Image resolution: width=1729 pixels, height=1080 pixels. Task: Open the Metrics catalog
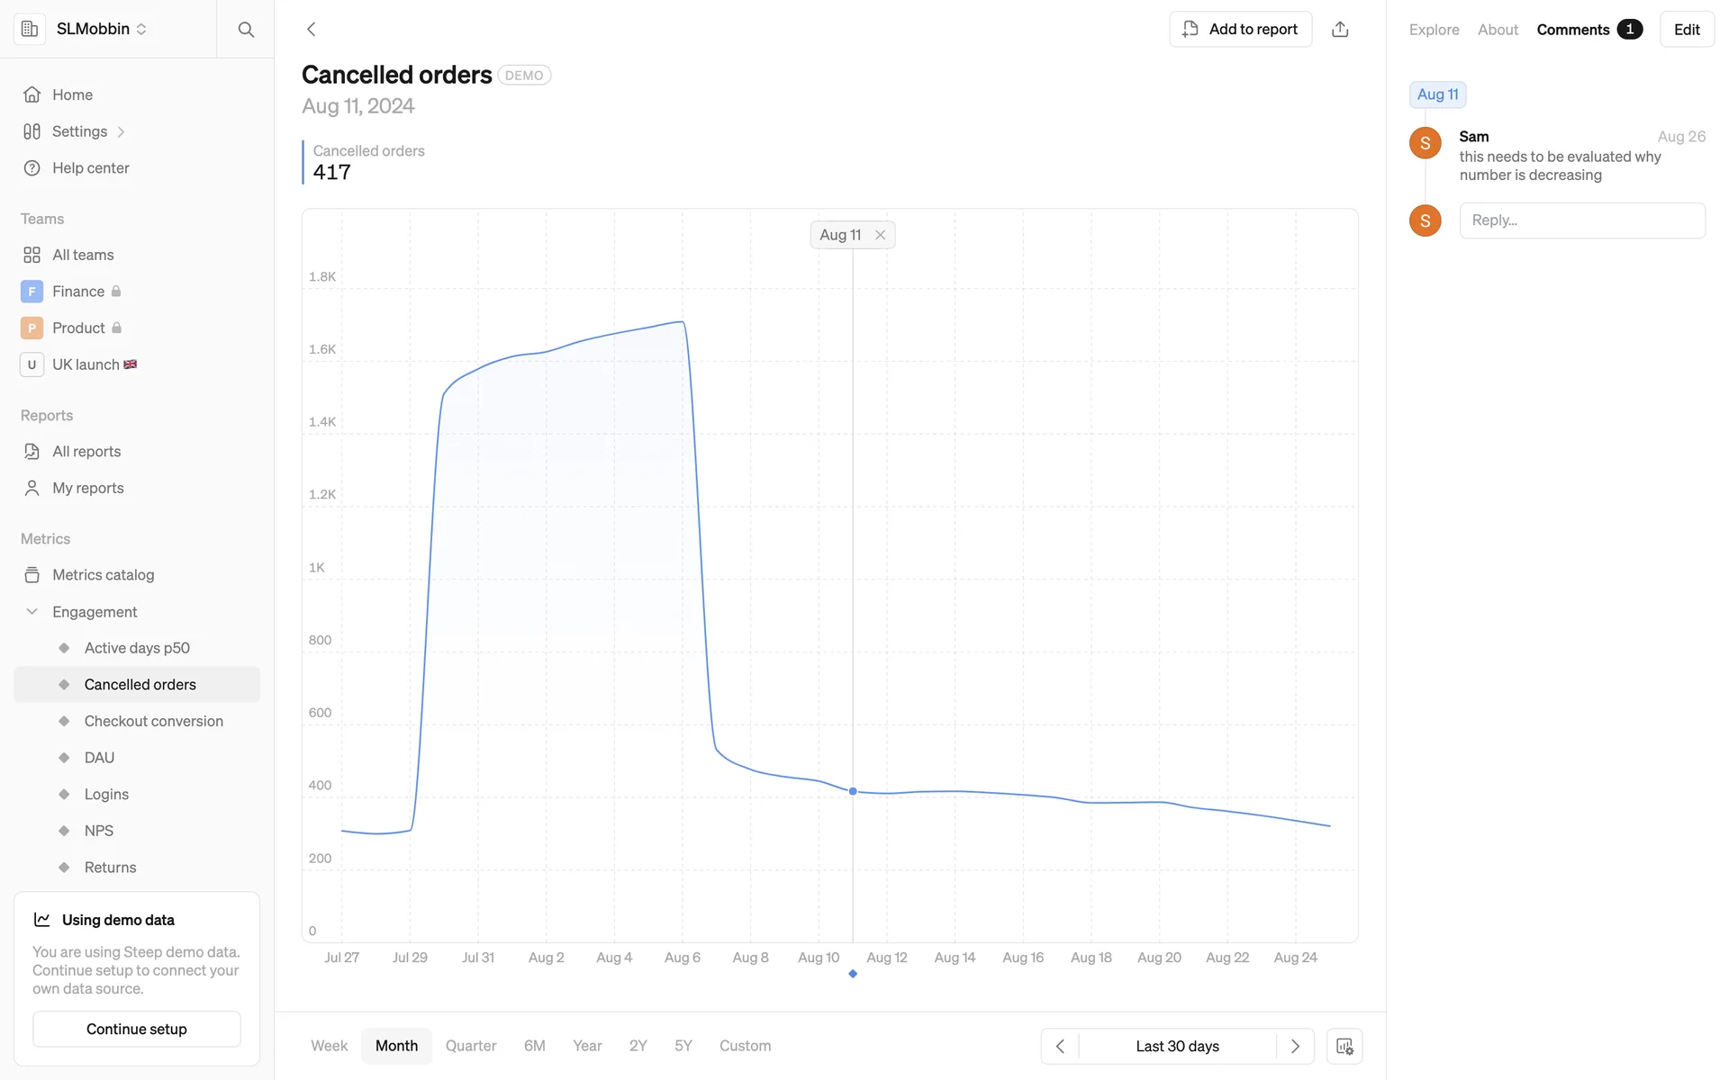[x=103, y=575]
